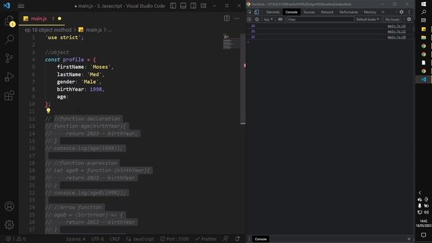
Task: Click the editor vertical scrollbar slider
Action: 243,79
